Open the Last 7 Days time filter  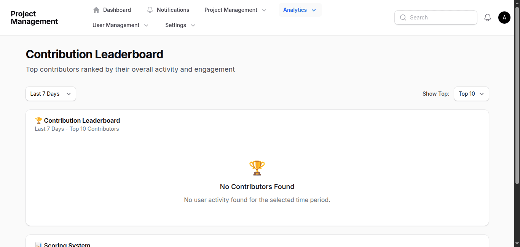50,93
